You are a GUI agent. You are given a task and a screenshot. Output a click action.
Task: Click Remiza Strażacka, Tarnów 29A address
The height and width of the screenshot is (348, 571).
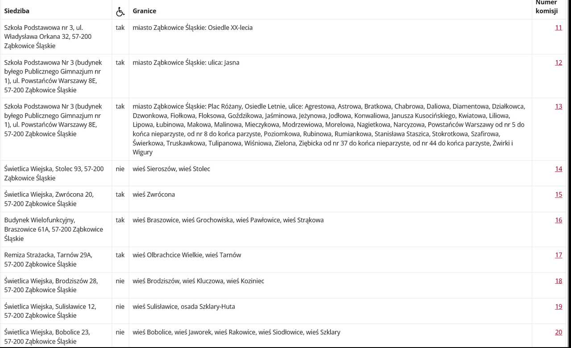48,260
